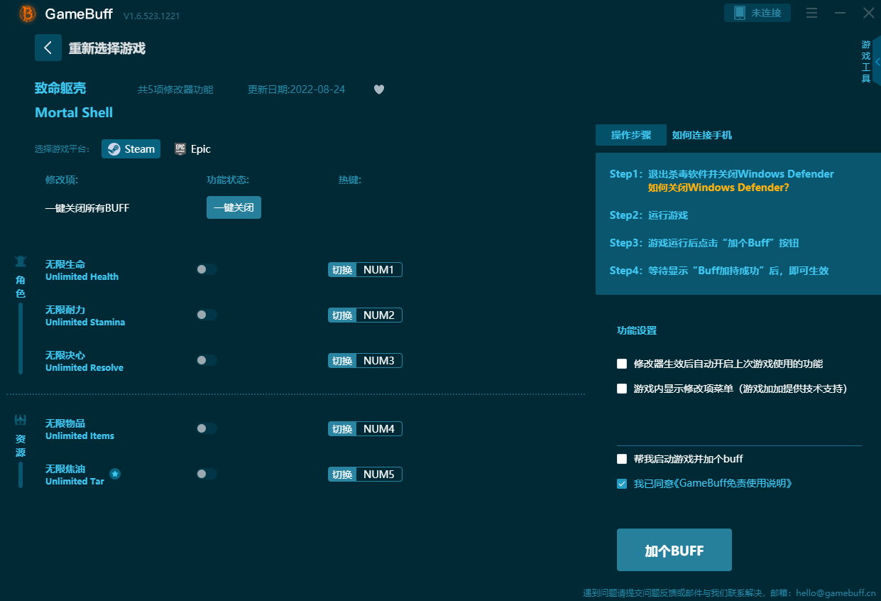Change the NUM3 hotkey for Unlimited Resolve
The width and height of the screenshot is (881, 601).
pyautogui.click(x=378, y=360)
